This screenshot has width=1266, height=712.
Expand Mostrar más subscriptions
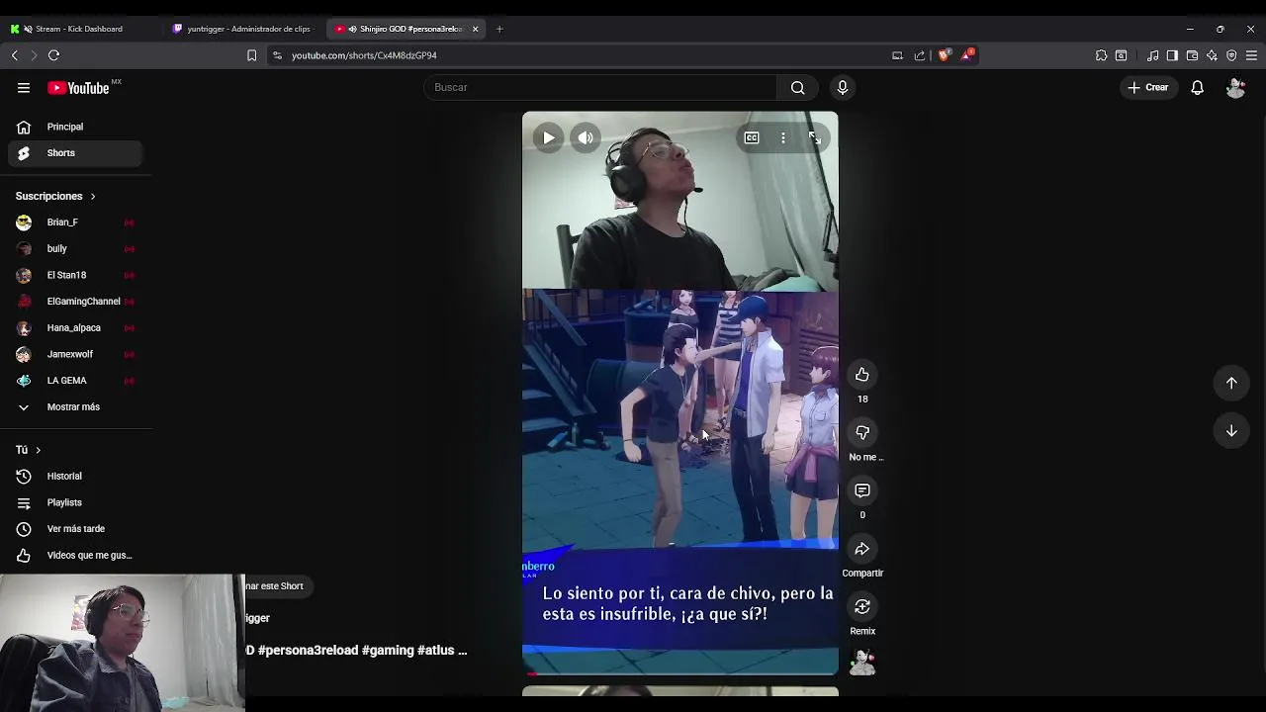[75, 406]
